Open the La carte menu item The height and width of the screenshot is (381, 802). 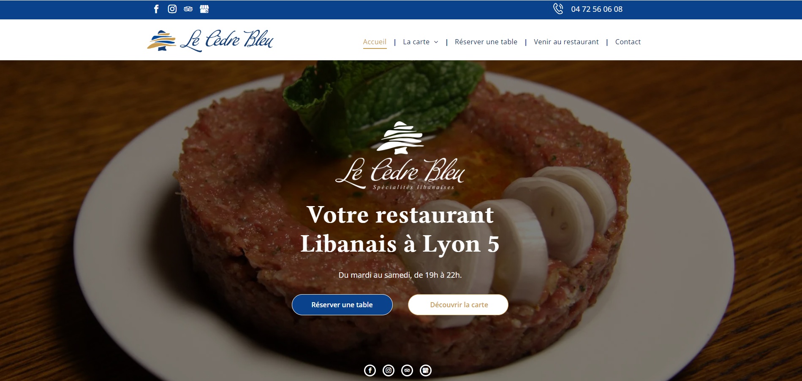point(416,42)
